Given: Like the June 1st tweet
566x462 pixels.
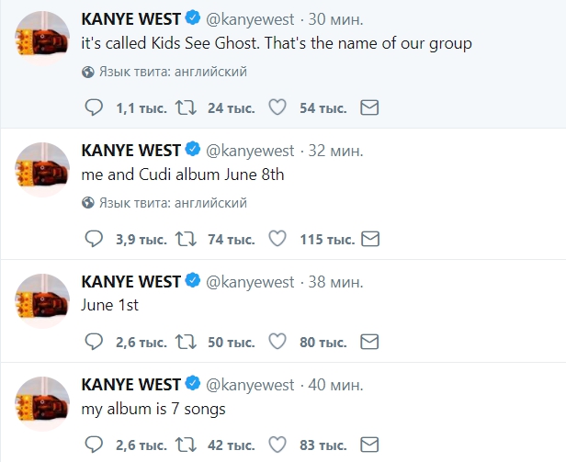Looking at the screenshot, I should 277,343.
